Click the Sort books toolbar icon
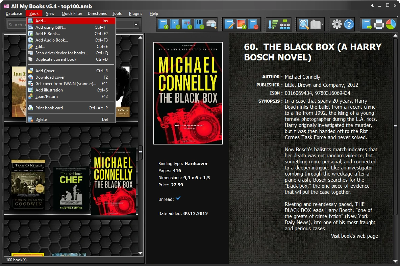The height and width of the screenshot is (266, 400). point(273,24)
